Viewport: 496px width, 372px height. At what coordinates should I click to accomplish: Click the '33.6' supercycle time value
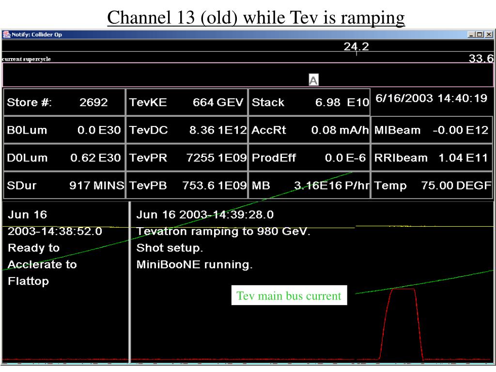(x=481, y=58)
